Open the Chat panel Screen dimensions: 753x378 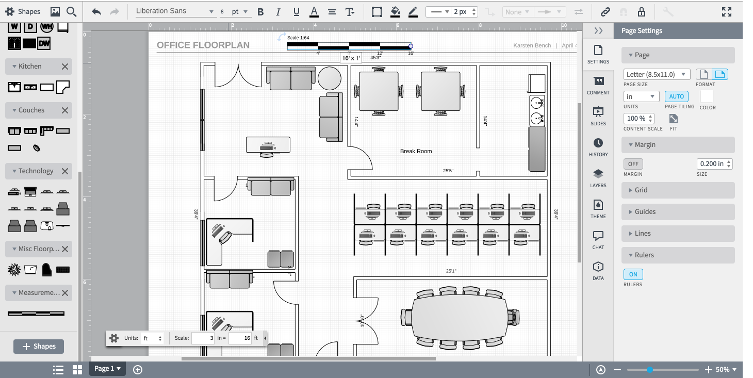click(598, 240)
